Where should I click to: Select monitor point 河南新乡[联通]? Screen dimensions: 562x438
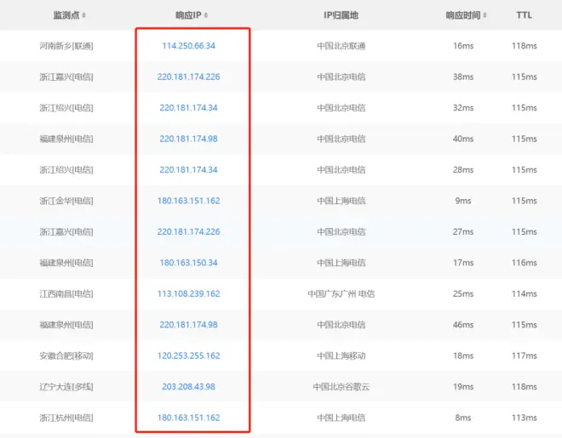pyautogui.click(x=66, y=46)
